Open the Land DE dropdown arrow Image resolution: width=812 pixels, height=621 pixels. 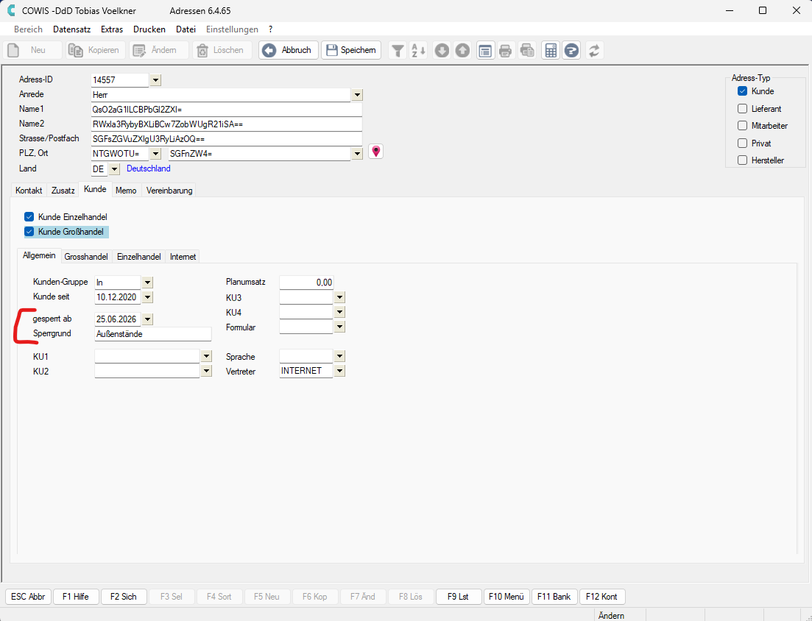(x=114, y=169)
